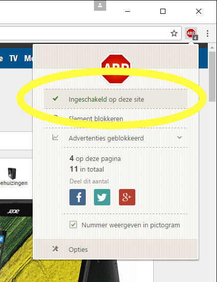Click the Acer banner advertisement image
The width and height of the screenshot is (217, 282).
click(x=16, y=241)
